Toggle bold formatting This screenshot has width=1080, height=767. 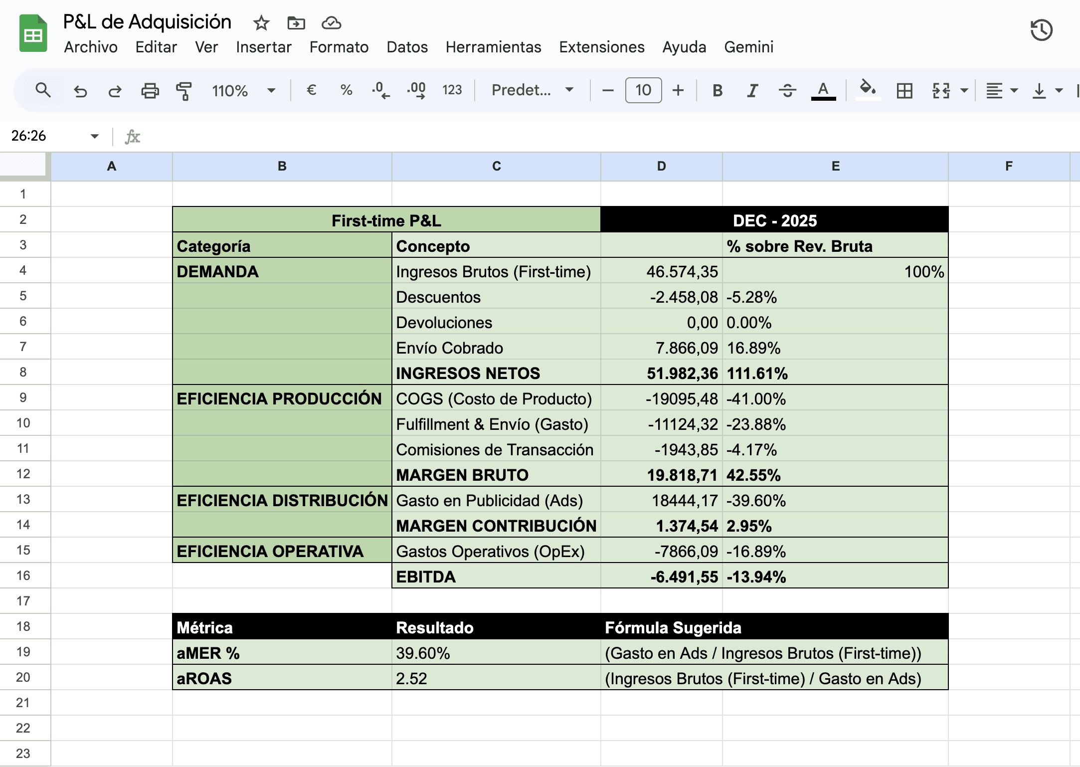click(x=718, y=91)
